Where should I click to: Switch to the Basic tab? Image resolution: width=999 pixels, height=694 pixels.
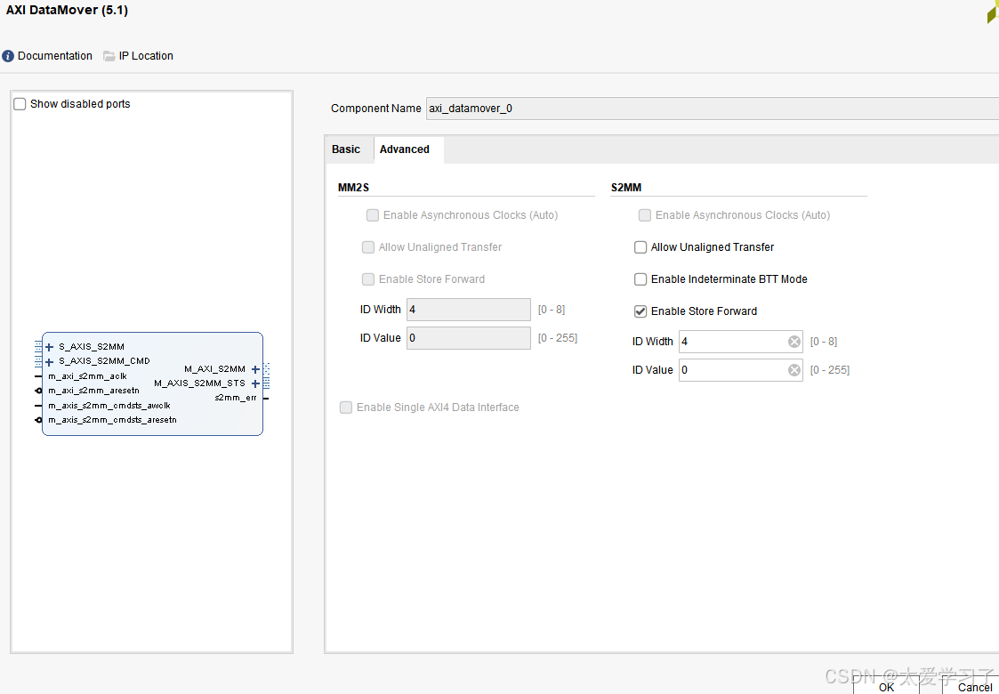pos(346,149)
